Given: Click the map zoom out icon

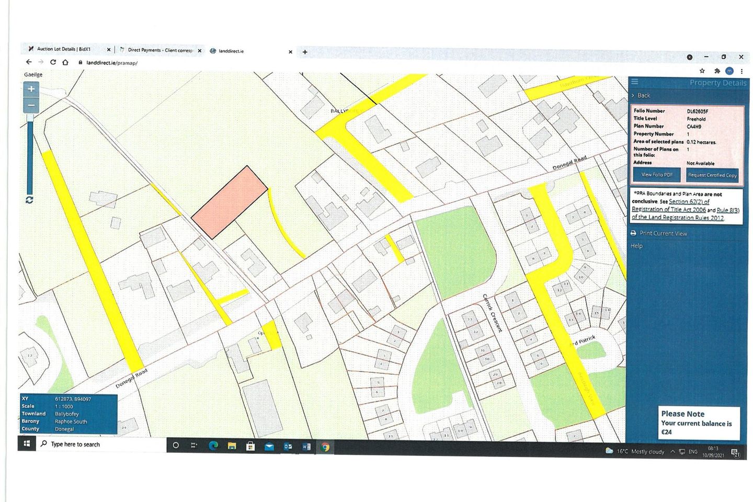Looking at the screenshot, I should [31, 105].
